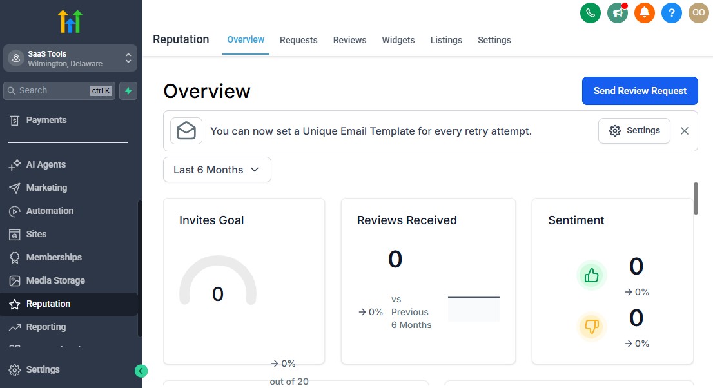Expand the SaaS Tools account switcher
The image size is (713, 388).
70,57
